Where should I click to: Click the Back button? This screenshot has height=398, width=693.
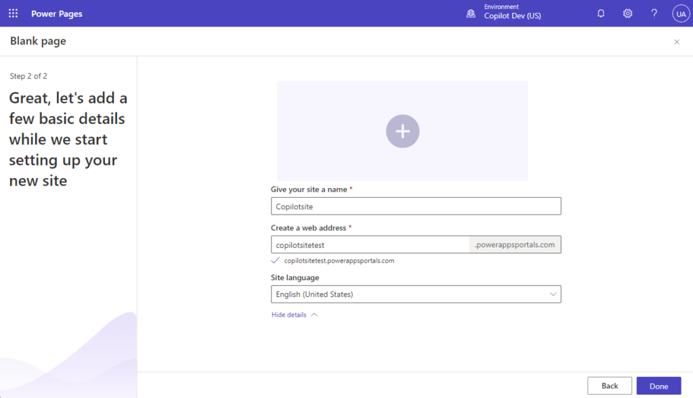click(610, 386)
